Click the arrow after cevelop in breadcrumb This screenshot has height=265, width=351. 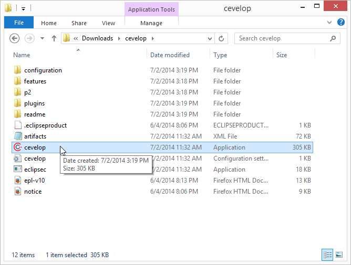(153, 38)
